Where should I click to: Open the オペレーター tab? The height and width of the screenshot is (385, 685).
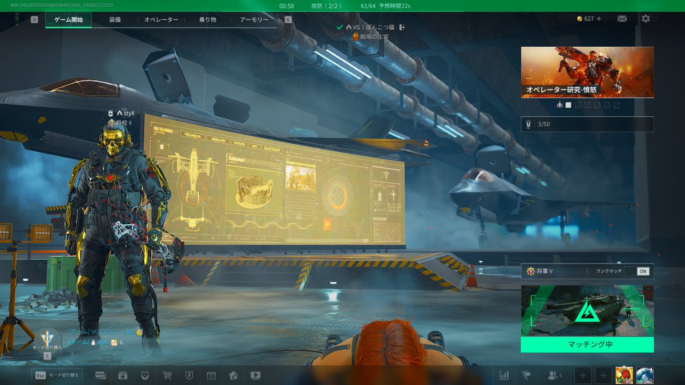pyautogui.click(x=161, y=19)
